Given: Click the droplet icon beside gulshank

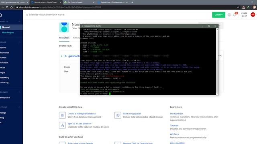Looking at the screenshot, I should coord(65,56).
